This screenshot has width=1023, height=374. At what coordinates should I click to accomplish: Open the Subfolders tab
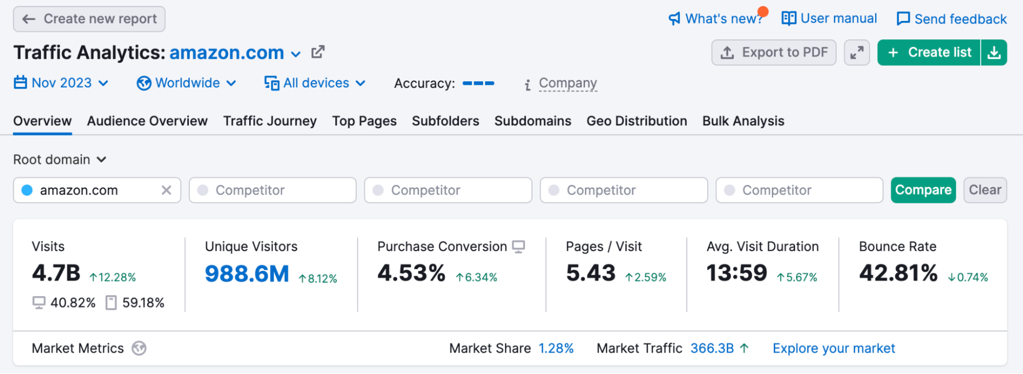446,121
